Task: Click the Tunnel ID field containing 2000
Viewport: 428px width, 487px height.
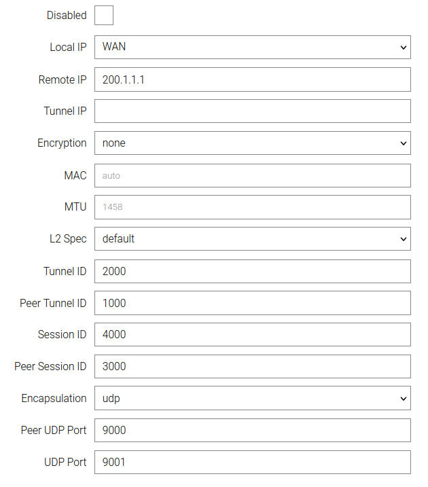Action: coord(252,271)
